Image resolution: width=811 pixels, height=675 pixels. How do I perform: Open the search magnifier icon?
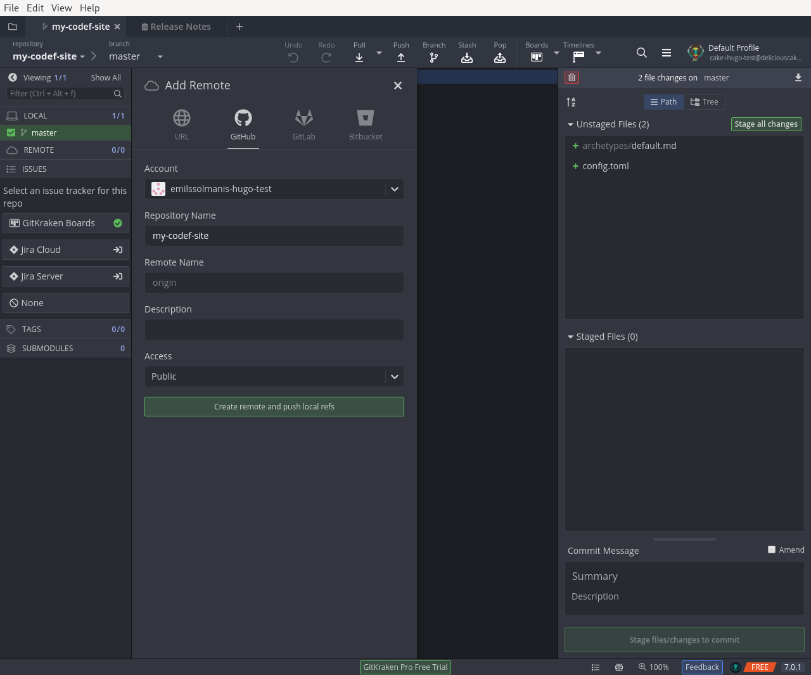[642, 53]
